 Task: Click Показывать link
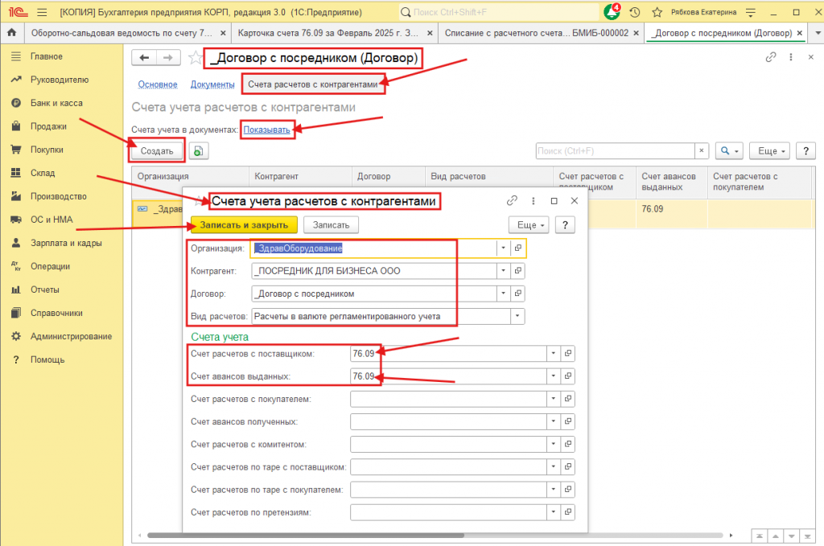coord(266,129)
